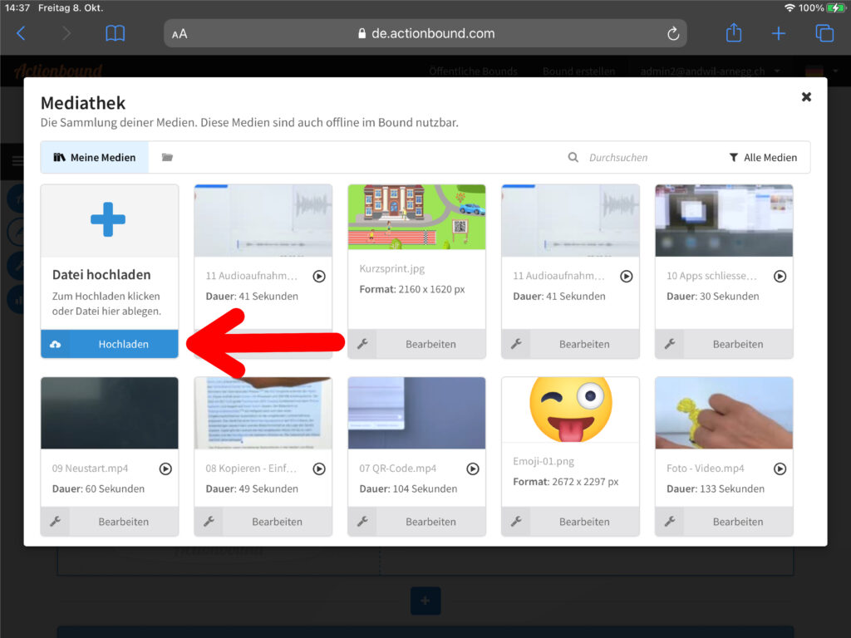Screen dimensions: 851x638
Task: Play the 10 Apps schliessen video
Action: (x=780, y=276)
